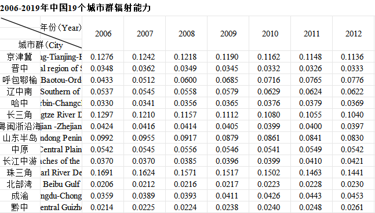Click the row label 中原

pos(19,149)
